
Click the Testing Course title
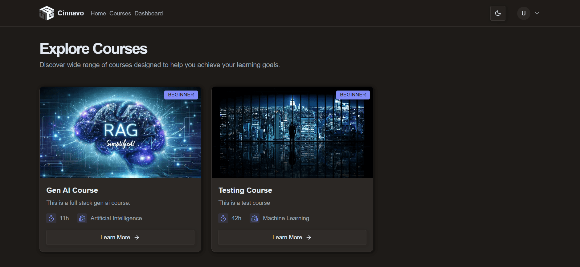click(245, 190)
